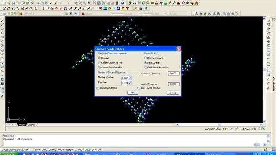Click the red dot icon in second toolbar
Screen dimensions: 276x155
(56, 8)
